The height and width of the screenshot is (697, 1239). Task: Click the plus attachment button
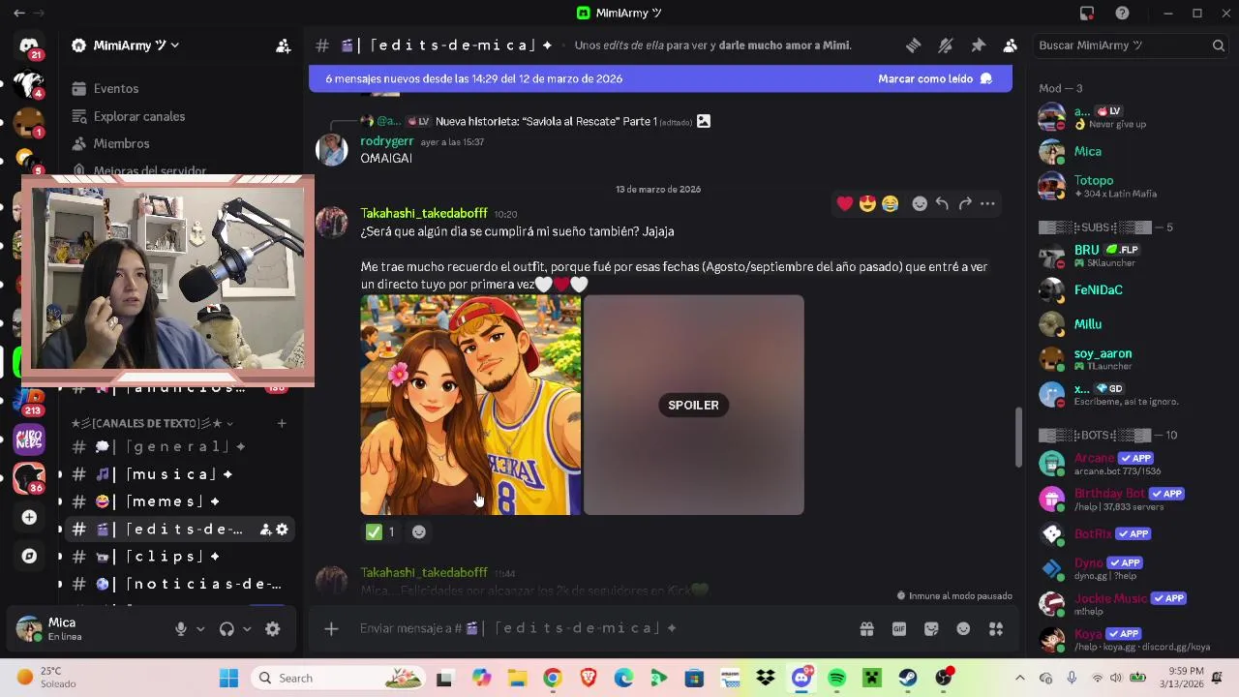331,628
